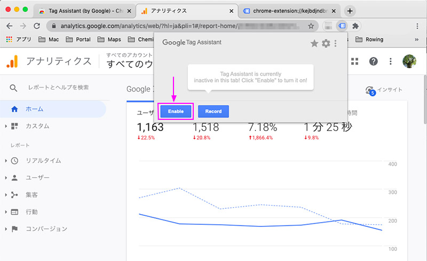The width and height of the screenshot is (427, 261).
Task: Close the アナリティクス tab
Action: (x=231, y=11)
